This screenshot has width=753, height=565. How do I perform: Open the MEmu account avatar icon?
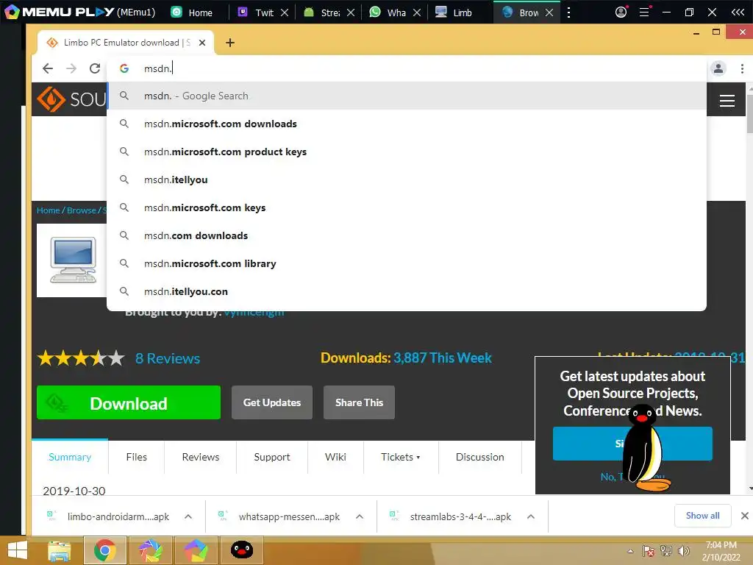(x=621, y=12)
